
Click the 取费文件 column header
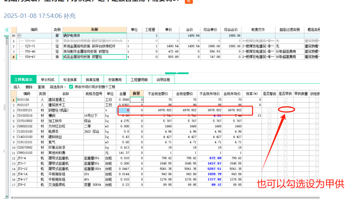click(258, 29)
